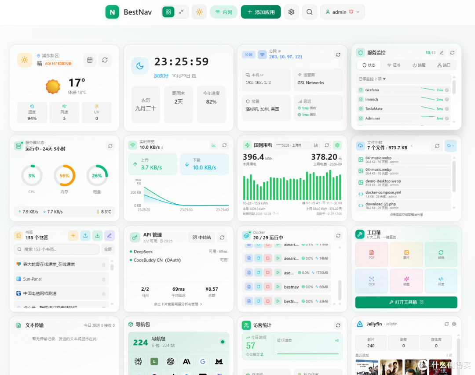
Task: Refresh the public IP card
Action: (338, 55)
